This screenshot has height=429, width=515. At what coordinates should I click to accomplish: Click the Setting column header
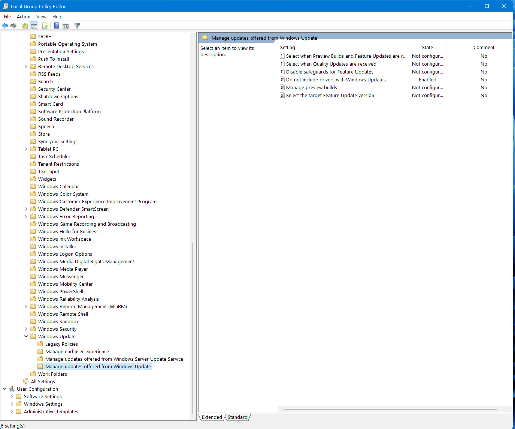(x=288, y=47)
